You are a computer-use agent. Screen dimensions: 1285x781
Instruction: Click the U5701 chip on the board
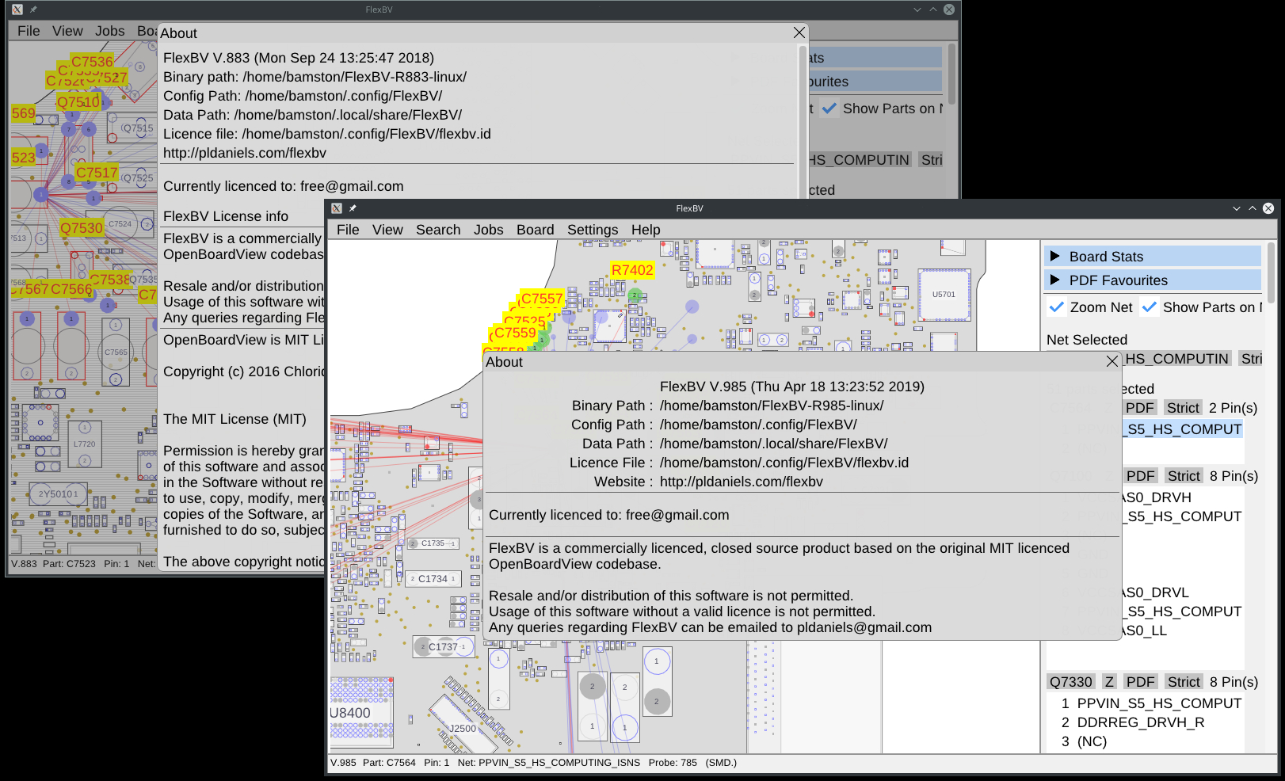click(944, 295)
